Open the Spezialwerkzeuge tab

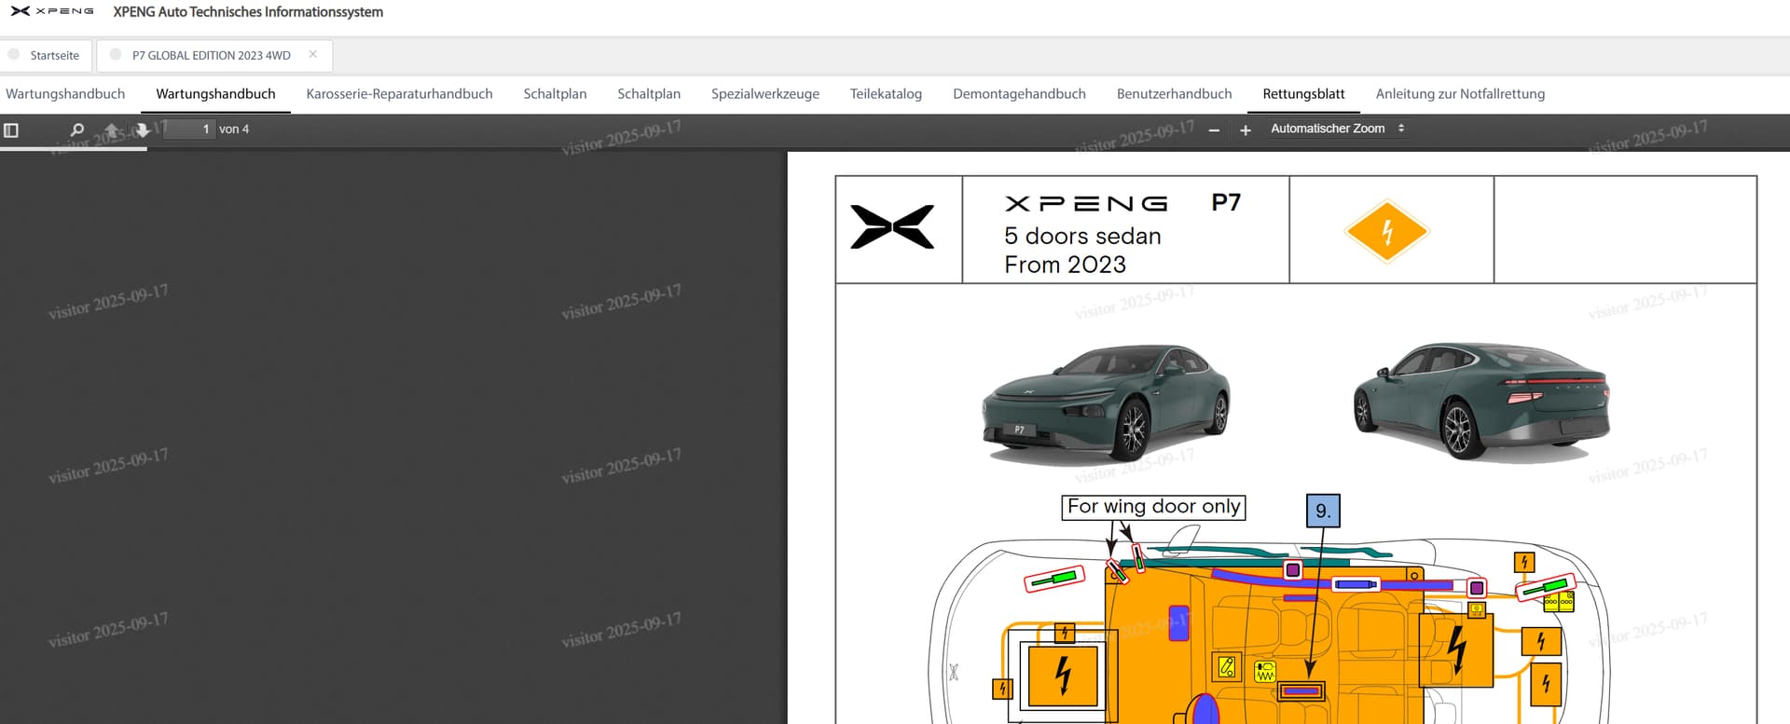pos(764,94)
